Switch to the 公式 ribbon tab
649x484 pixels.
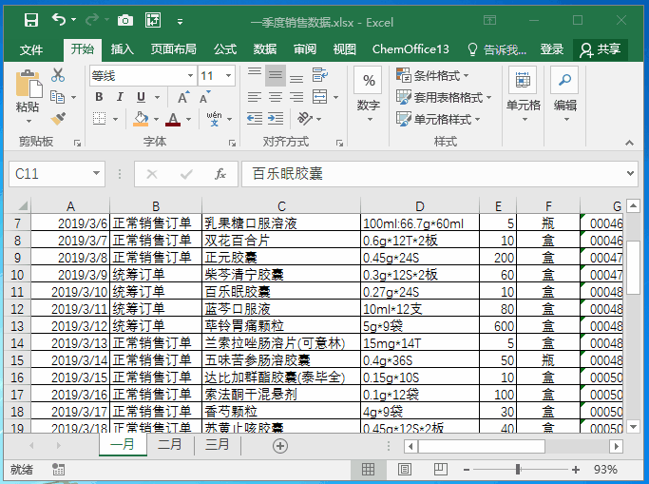[225, 49]
